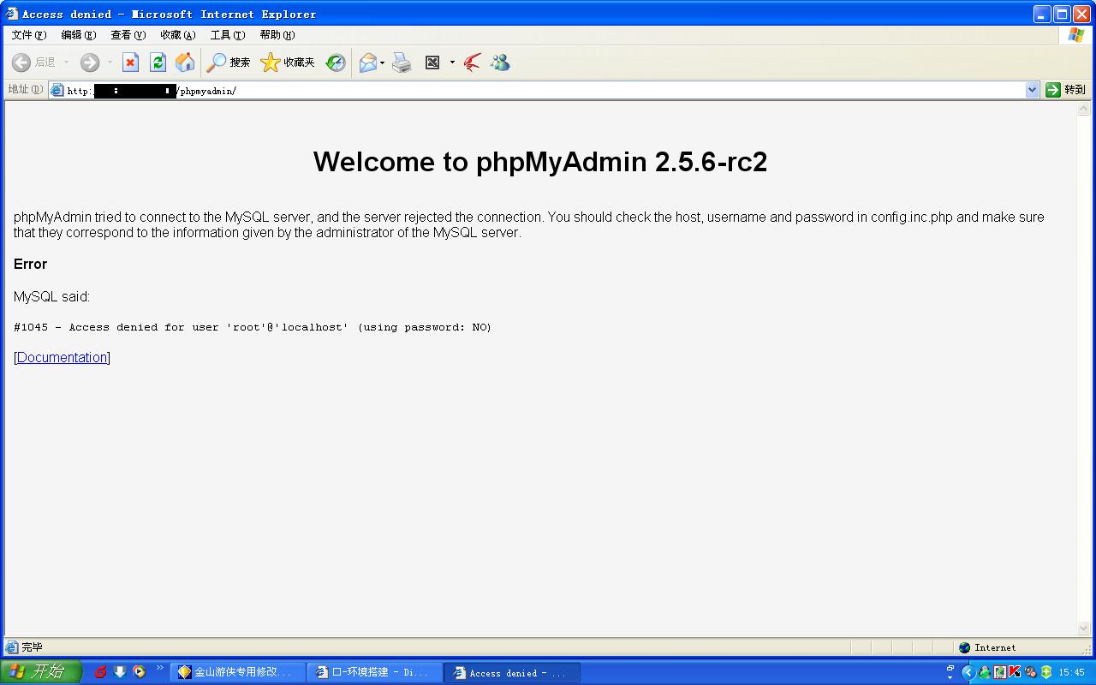This screenshot has height=685, width=1096.
Task: Expand the Mail button dropdown arrow
Action: pyautogui.click(x=382, y=63)
